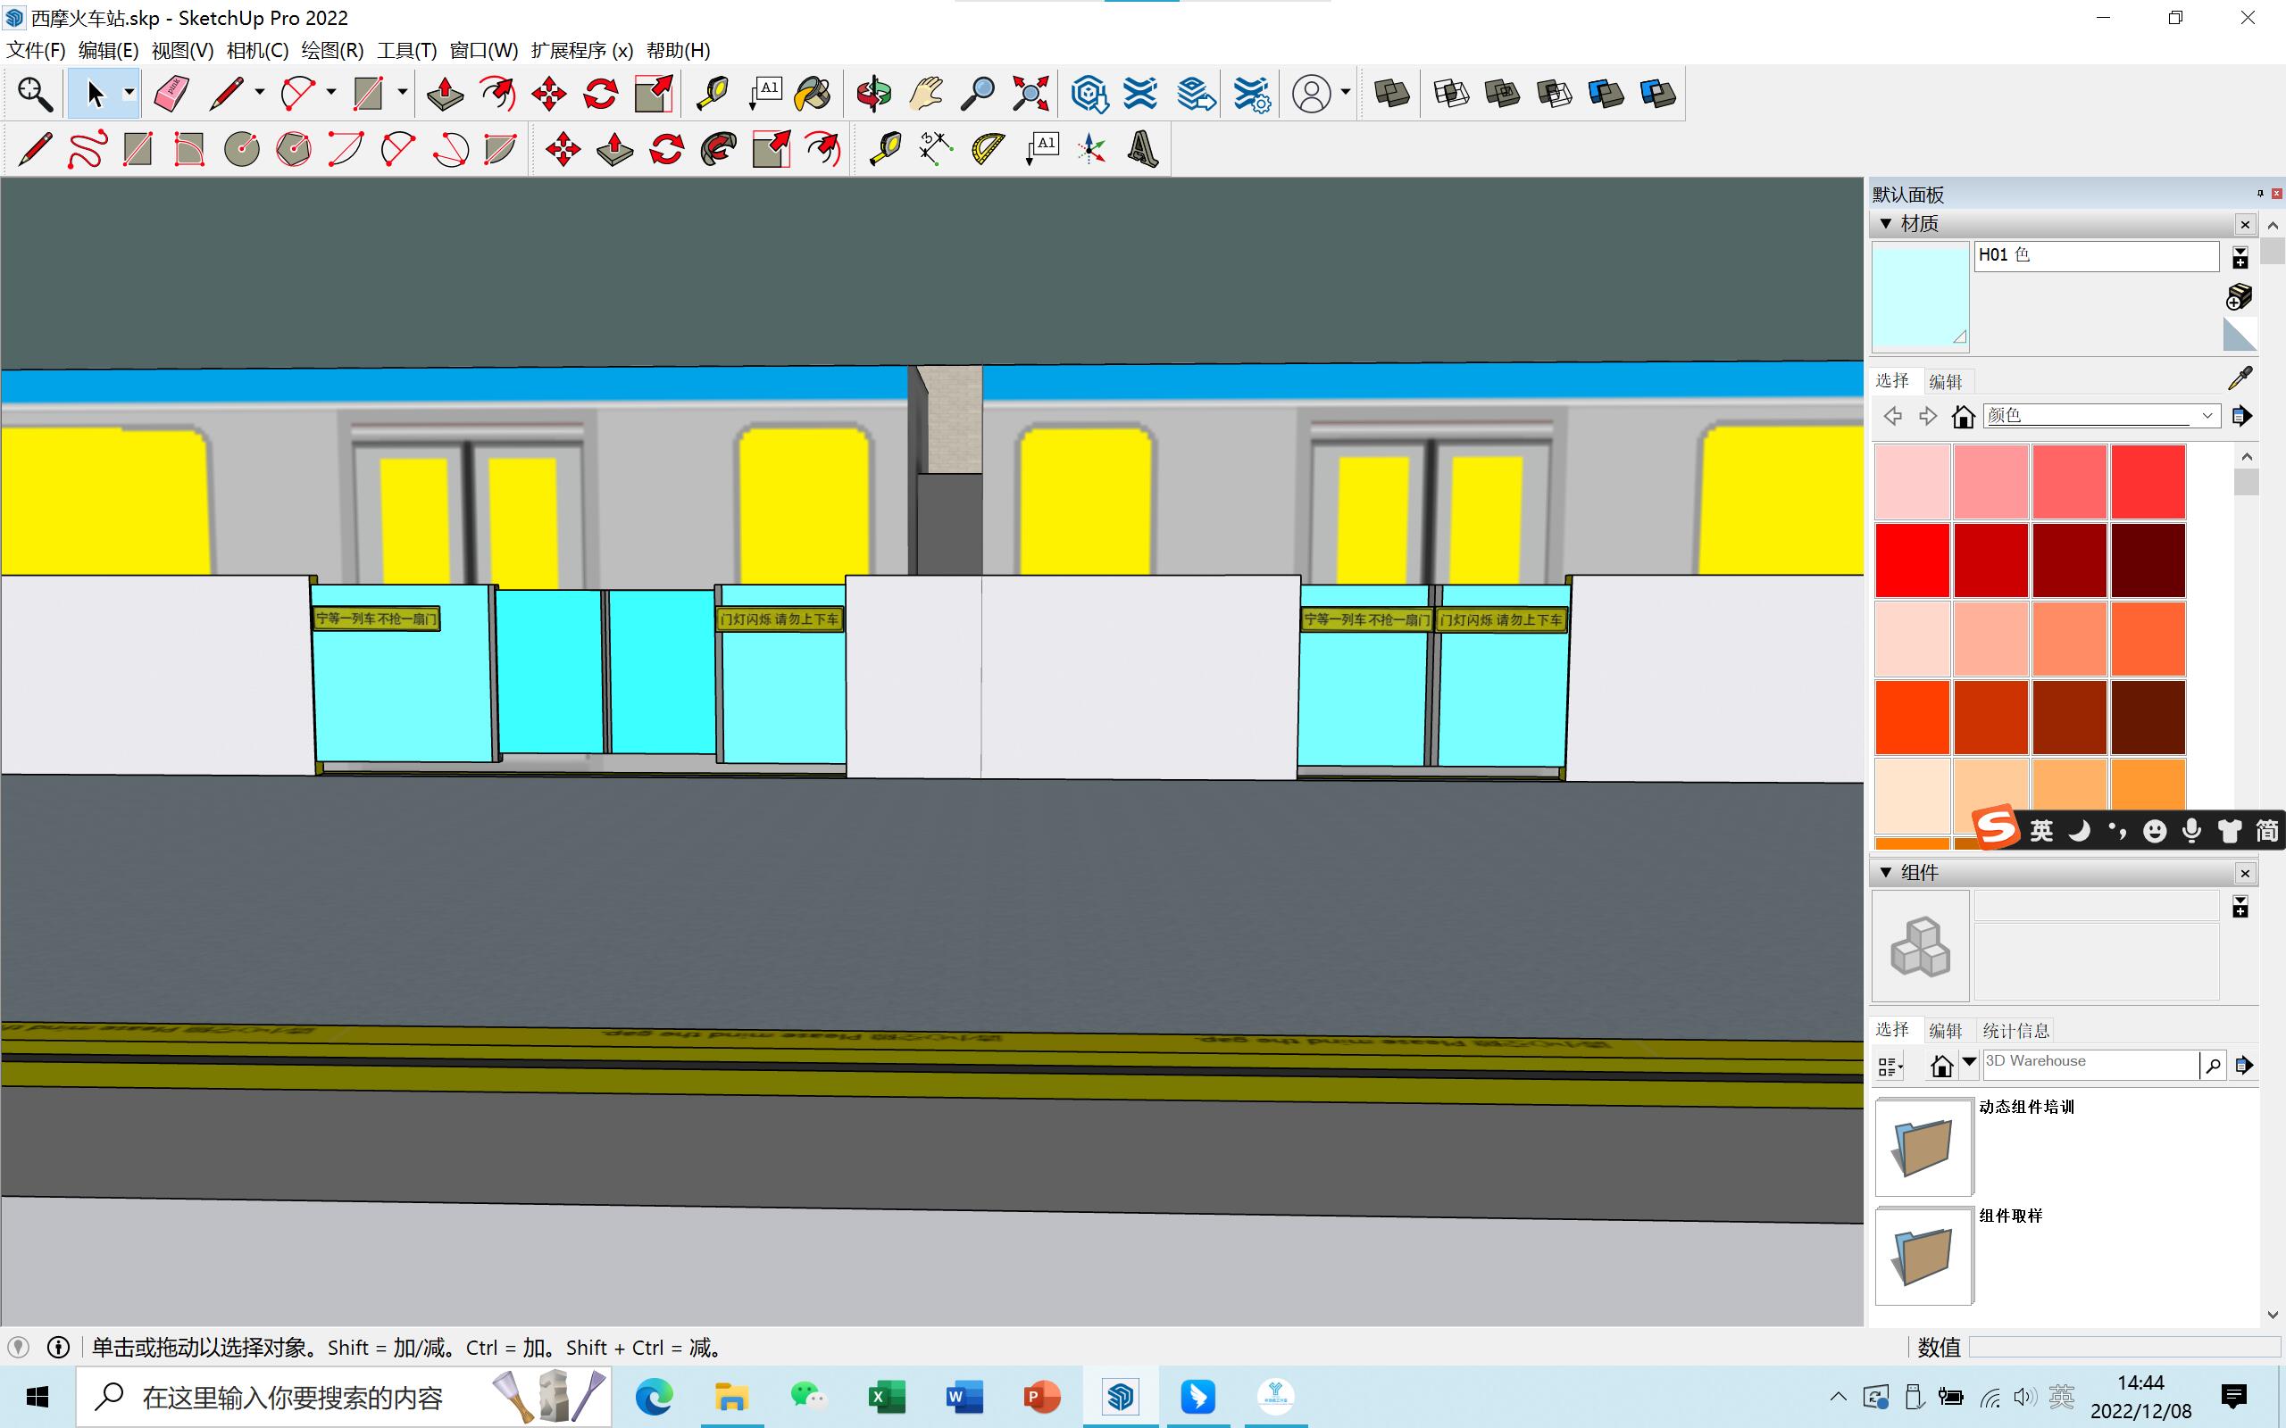
Task: Open the Rectangle tool dropdown arrow
Action: point(403,94)
